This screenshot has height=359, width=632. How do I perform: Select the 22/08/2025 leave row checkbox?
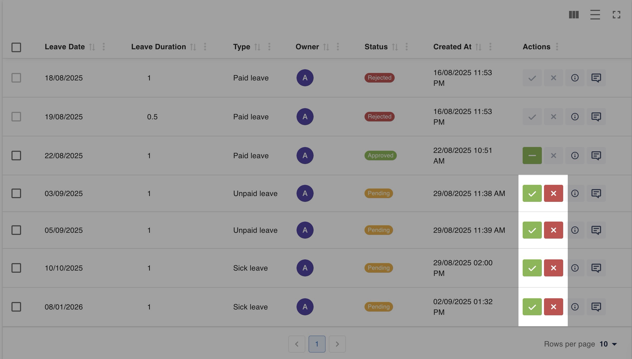16,156
